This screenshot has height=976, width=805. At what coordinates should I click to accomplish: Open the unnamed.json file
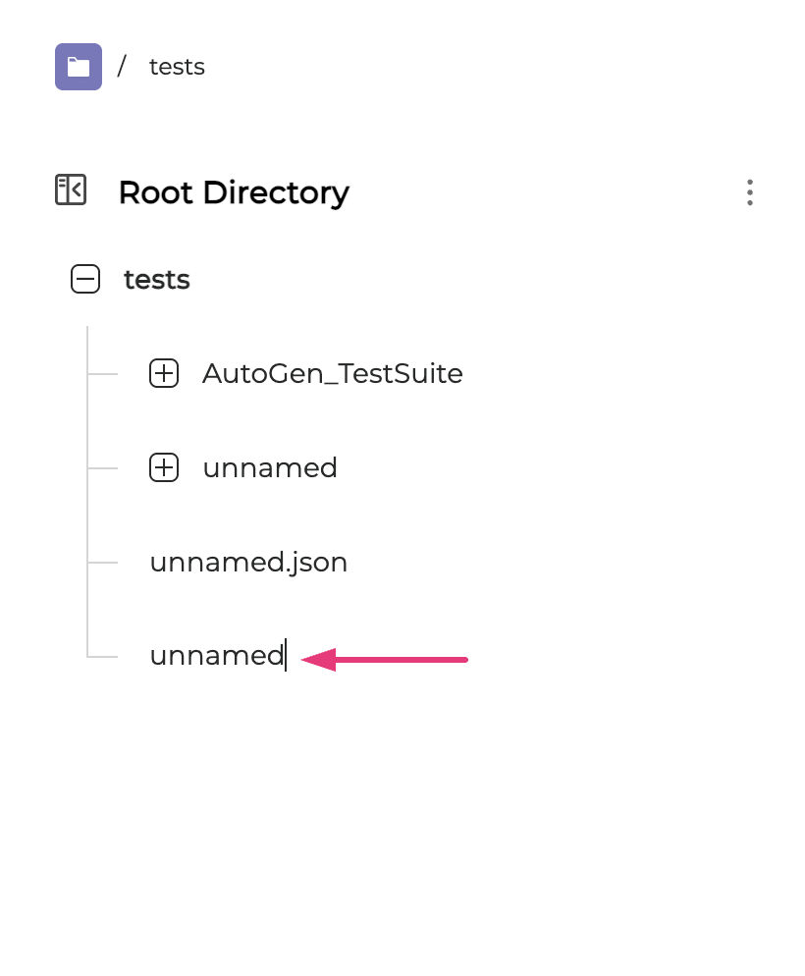click(x=248, y=563)
